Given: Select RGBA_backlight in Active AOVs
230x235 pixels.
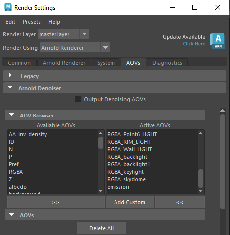Looking at the screenshot, I should [127, 157].
